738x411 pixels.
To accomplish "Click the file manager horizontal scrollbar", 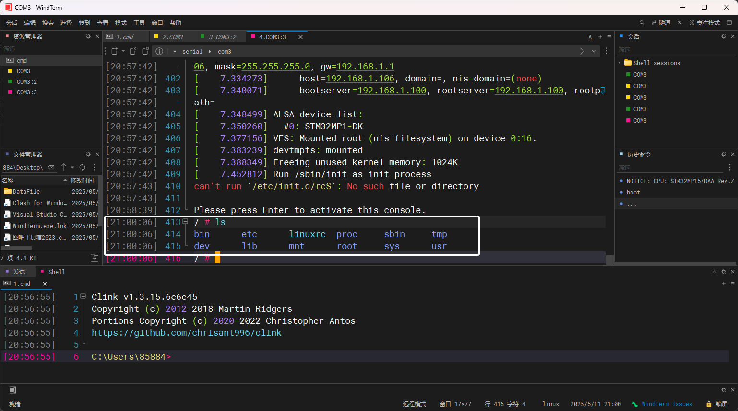I will tap(17, 248).
